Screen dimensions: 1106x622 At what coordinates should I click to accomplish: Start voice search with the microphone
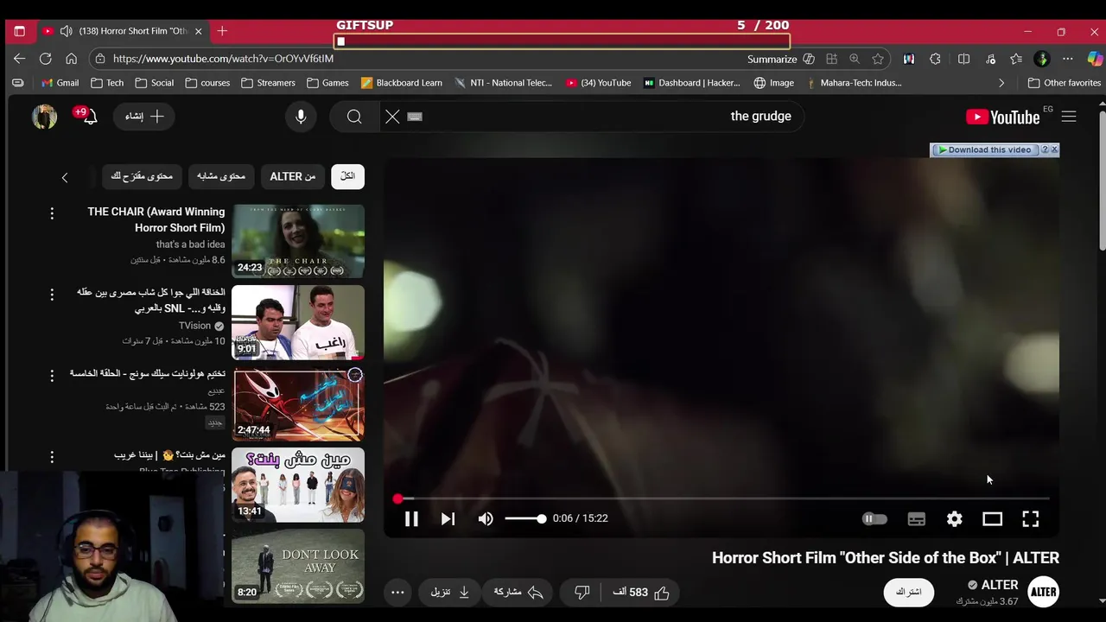coord(301,117)
